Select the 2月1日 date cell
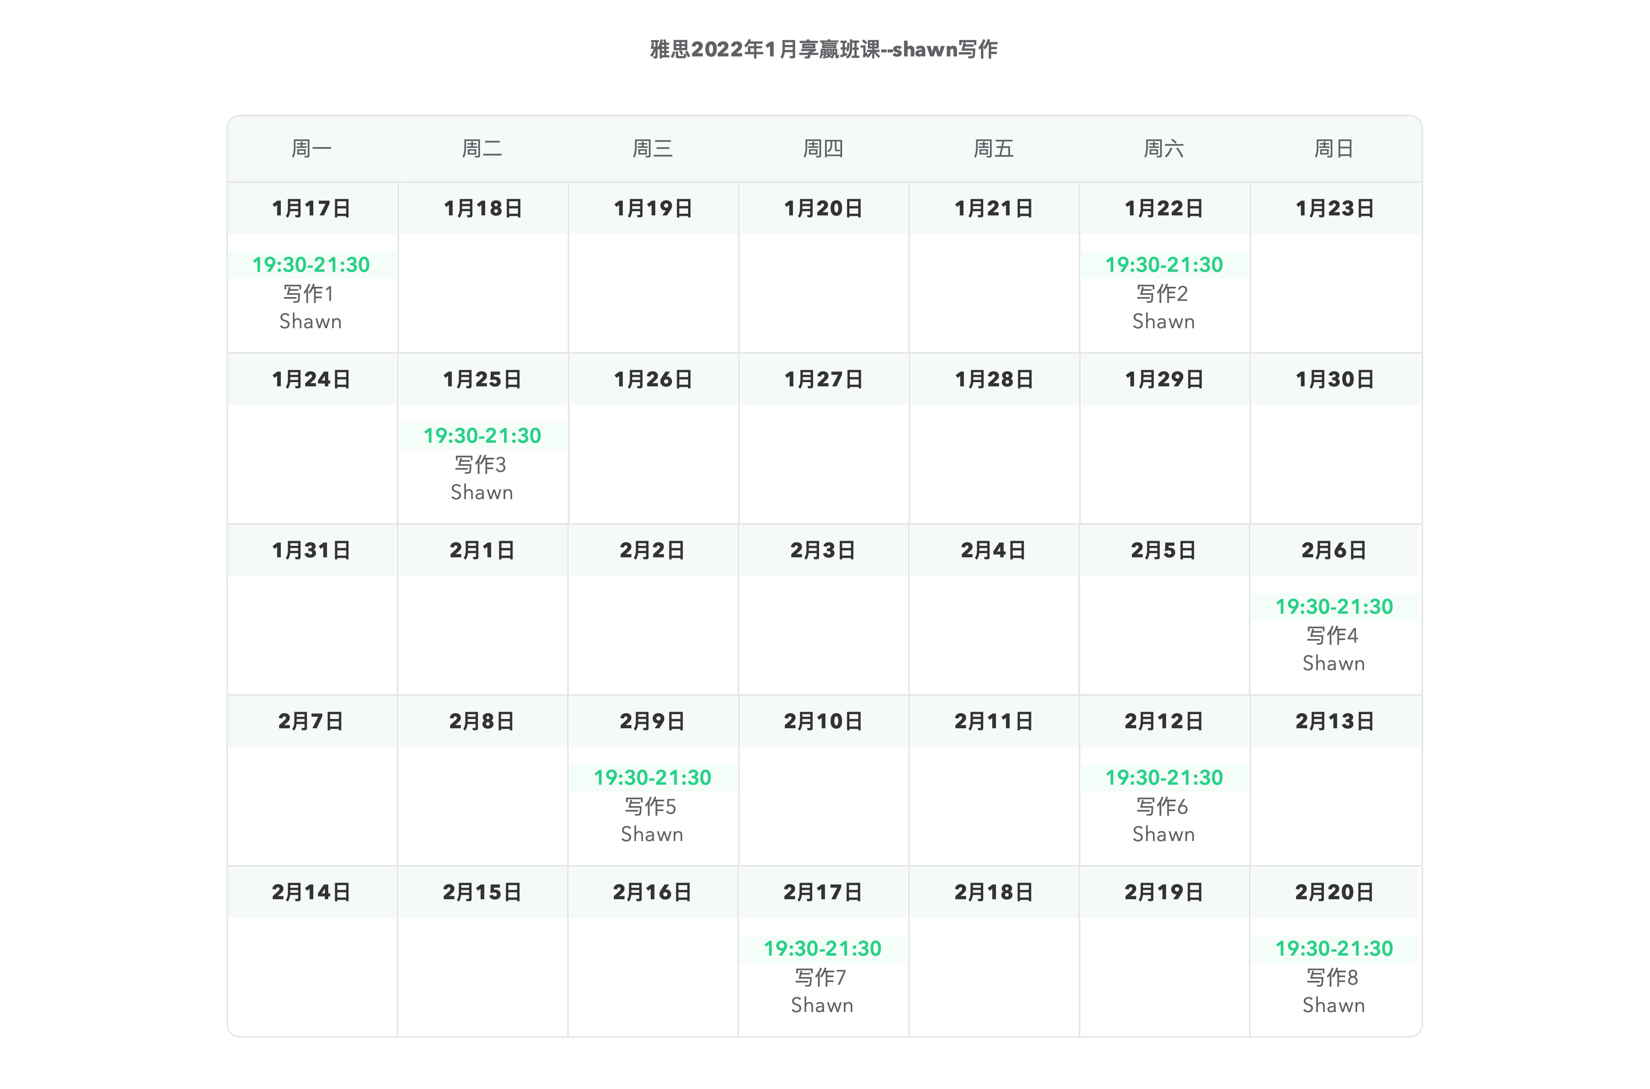The image size is (1650, 1089). click(x=483, y=551)
